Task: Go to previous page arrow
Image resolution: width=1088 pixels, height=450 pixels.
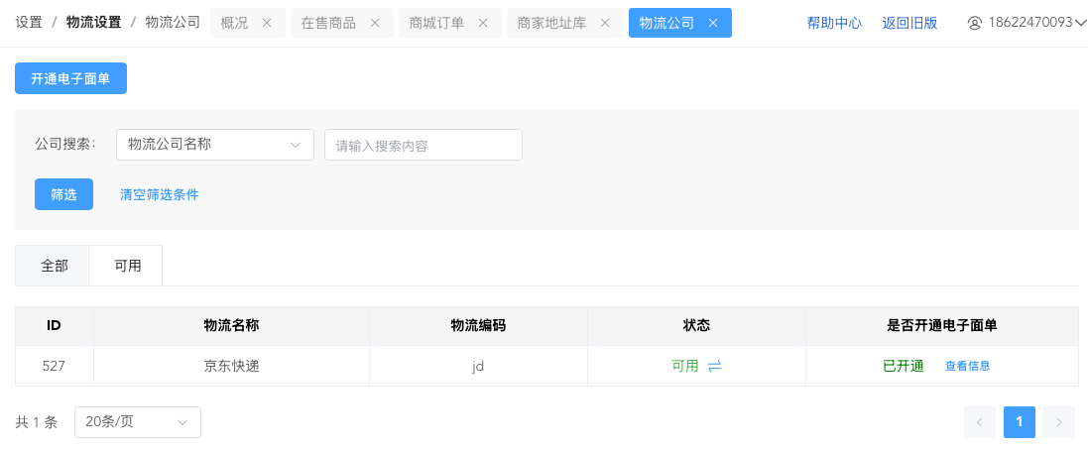Action: pos(979,422)
